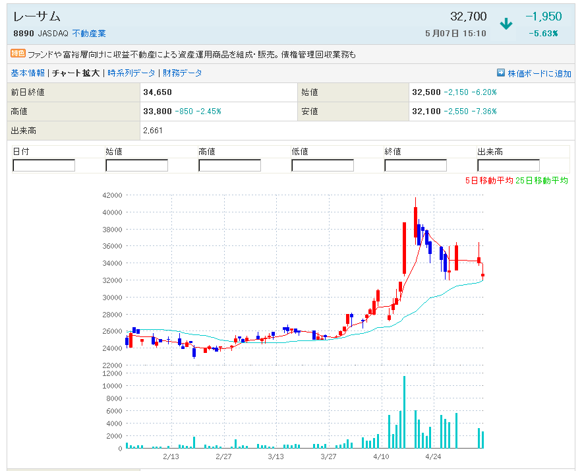Open the 財務データ page
Image resolution: width=582 pixels, height=471 pixels.
183,73
